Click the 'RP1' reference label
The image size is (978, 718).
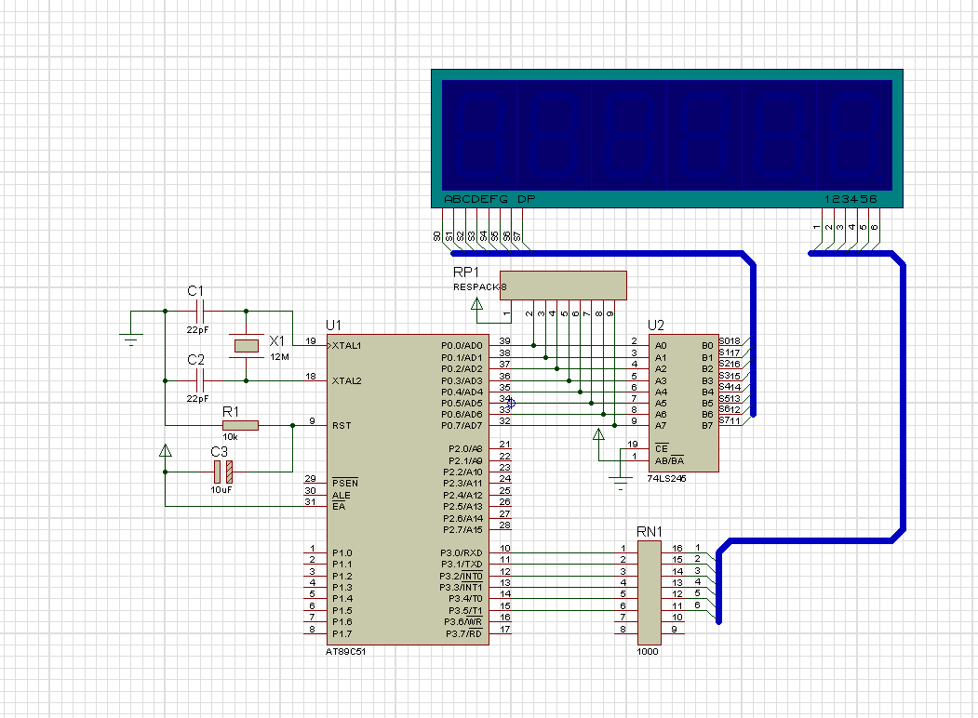point(466,273)
